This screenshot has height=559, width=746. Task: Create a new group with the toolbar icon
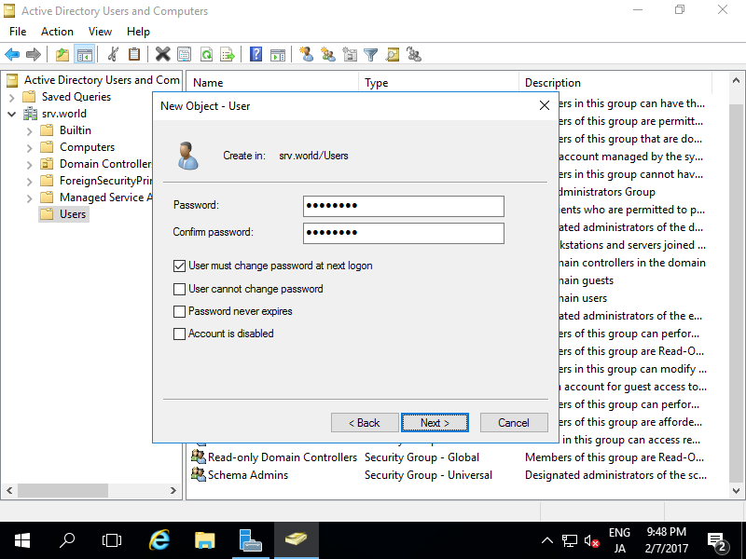click(x=328, y=55)
